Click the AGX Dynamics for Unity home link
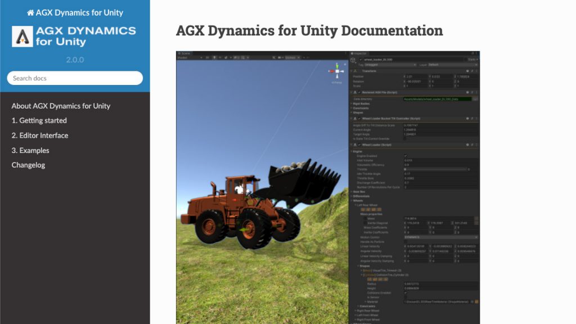Image resolution: width=576 pixels, height=324 pixels. pos(75,12)
